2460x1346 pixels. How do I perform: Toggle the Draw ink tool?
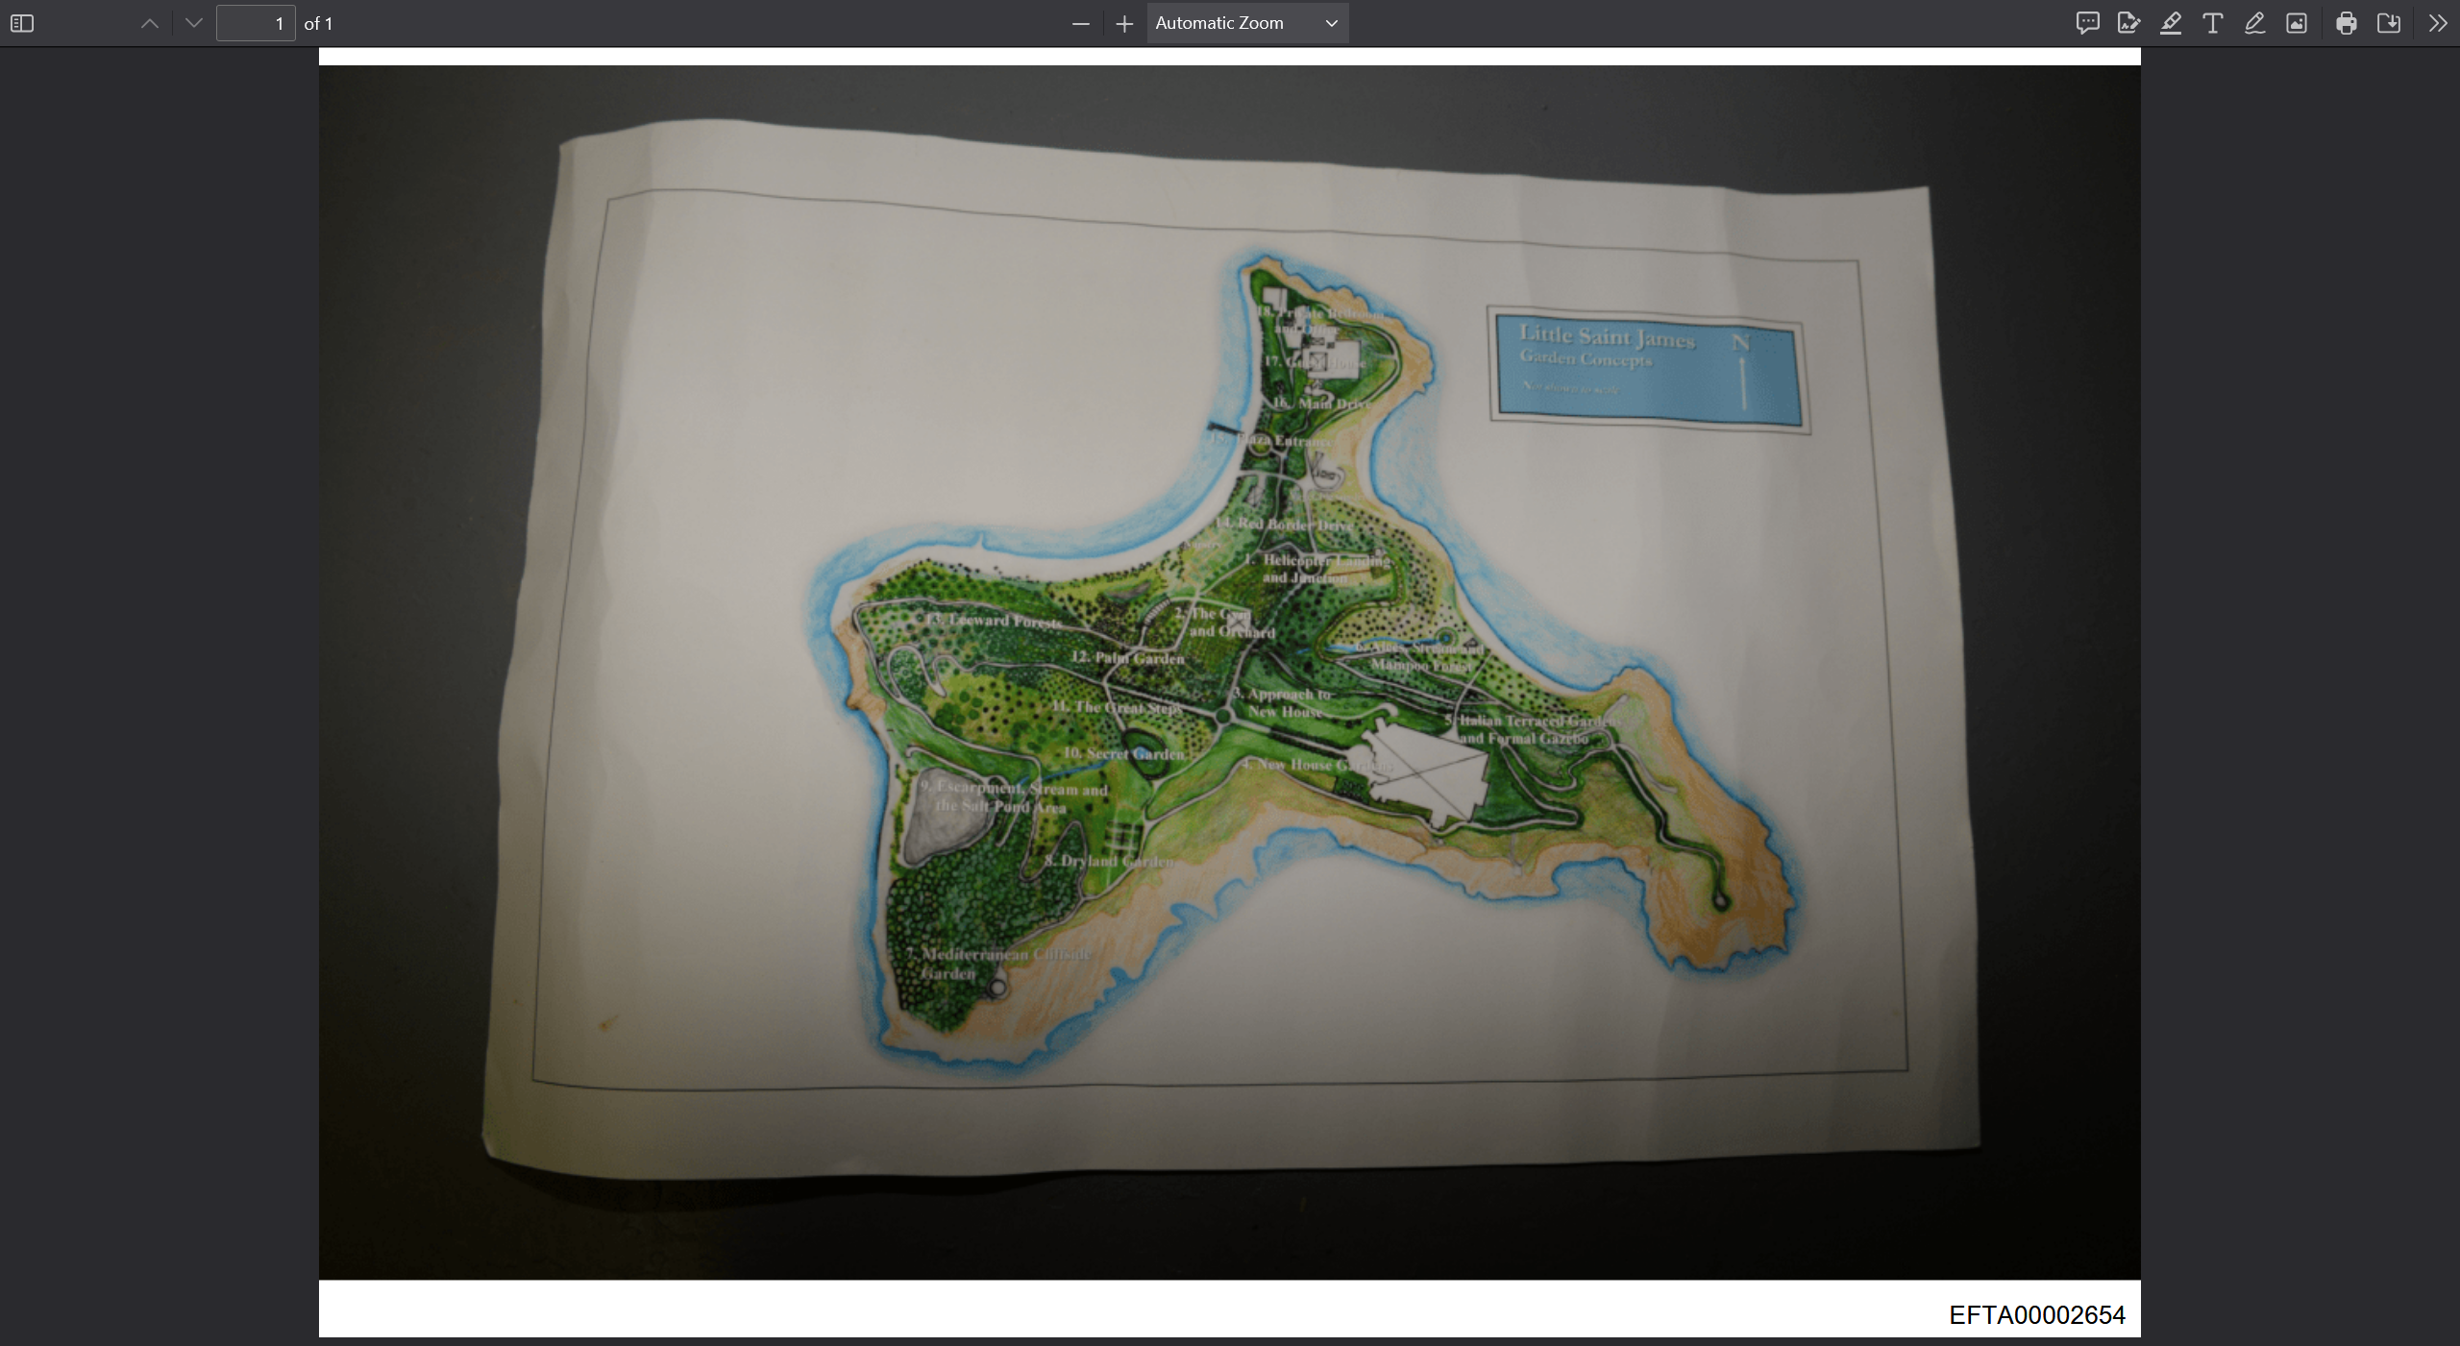[x=2254, y=23]
